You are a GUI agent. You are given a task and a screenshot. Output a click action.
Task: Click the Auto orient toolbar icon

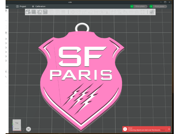(x=40, y=12)
